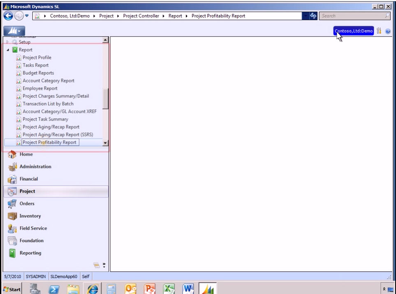Click Self in the status bar
This screenshot has height=294, width=396.
pyautogui.click(x=86, y=277)
